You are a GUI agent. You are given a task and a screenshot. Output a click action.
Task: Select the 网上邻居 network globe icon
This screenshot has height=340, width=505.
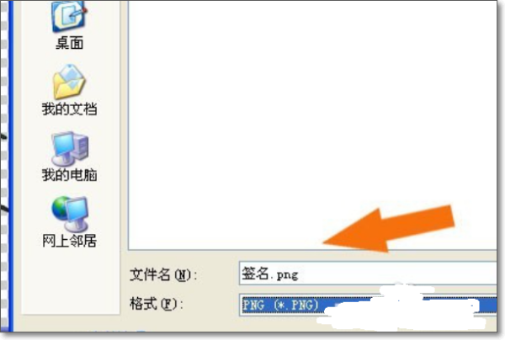coord(70,214)
